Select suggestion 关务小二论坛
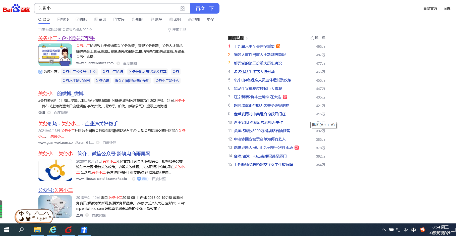 pos(113,72)
